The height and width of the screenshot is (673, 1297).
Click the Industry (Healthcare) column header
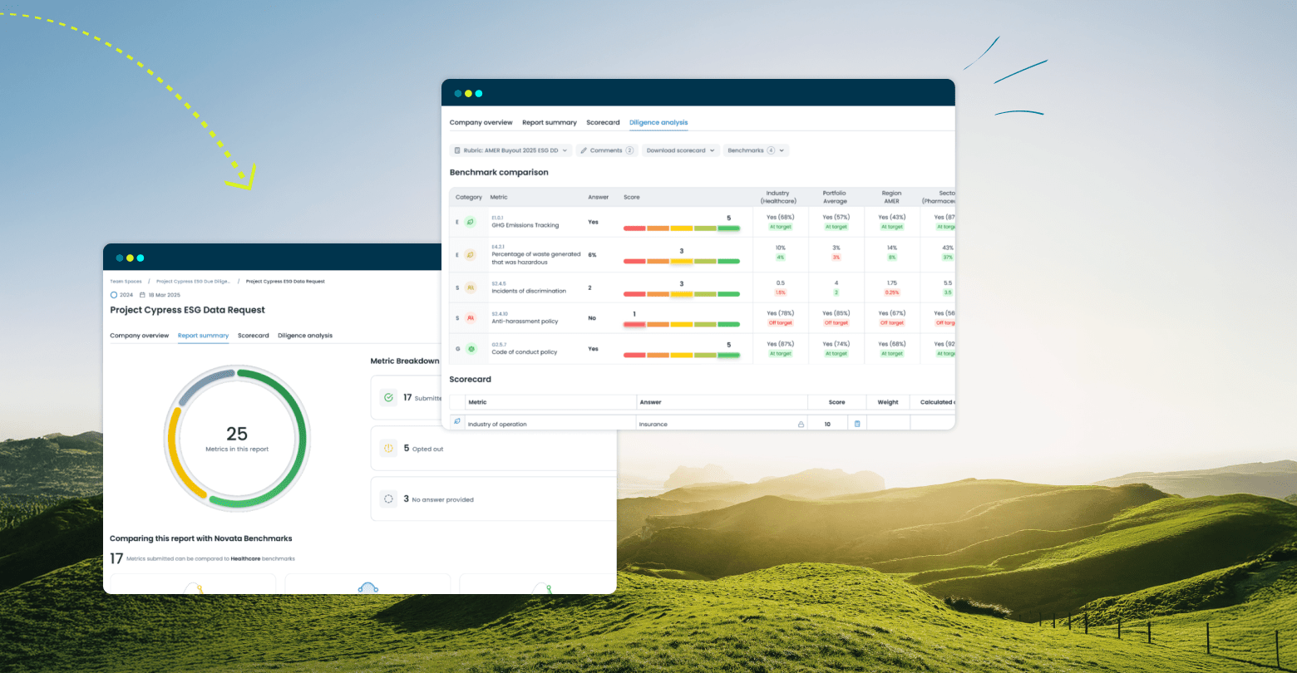click(x=780, y=197)
